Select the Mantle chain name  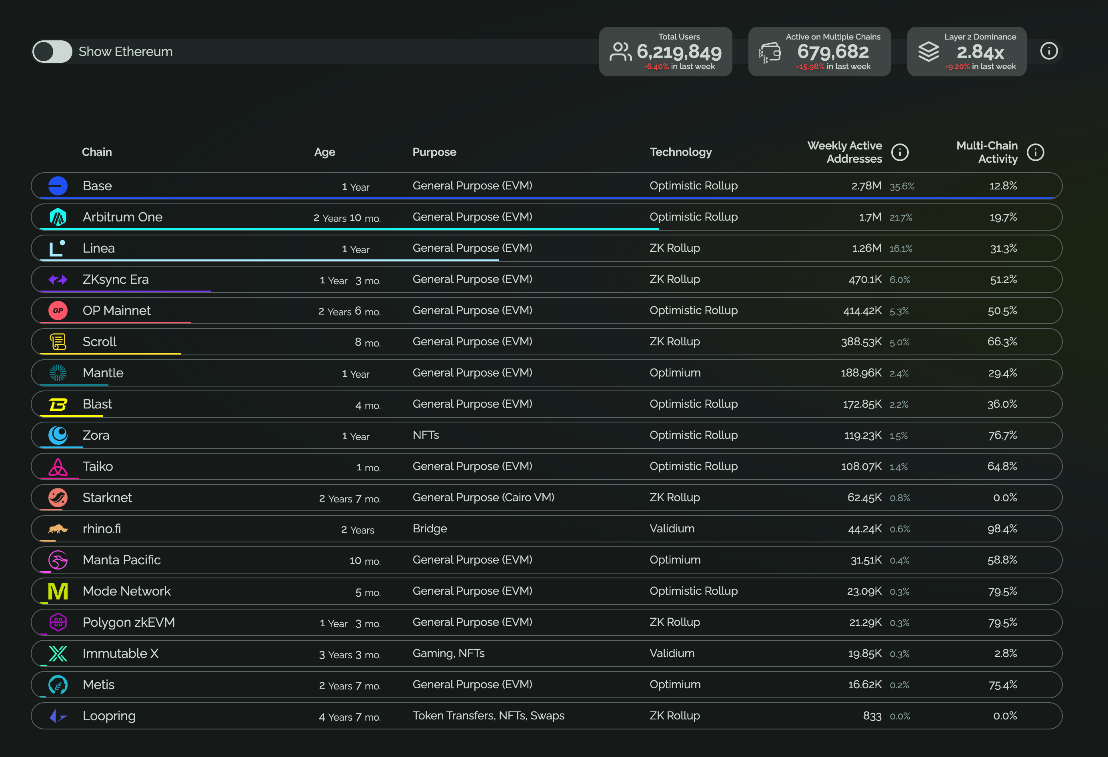(x=103, y=373)
